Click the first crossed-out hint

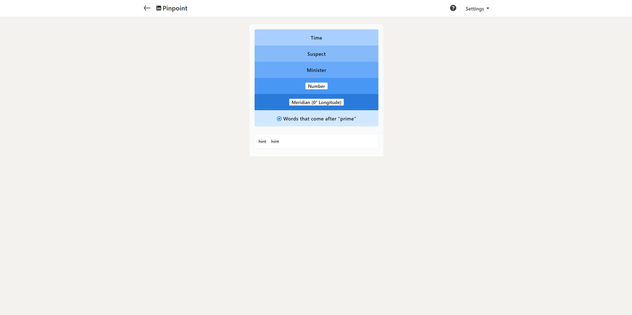(x=262, y=142)
